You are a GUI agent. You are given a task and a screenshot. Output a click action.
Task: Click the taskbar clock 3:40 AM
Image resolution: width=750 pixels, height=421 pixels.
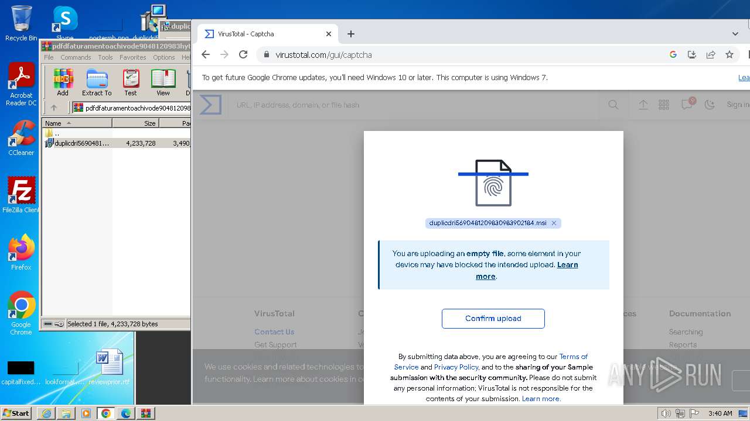pyautogui.click(x=720, y=413)
